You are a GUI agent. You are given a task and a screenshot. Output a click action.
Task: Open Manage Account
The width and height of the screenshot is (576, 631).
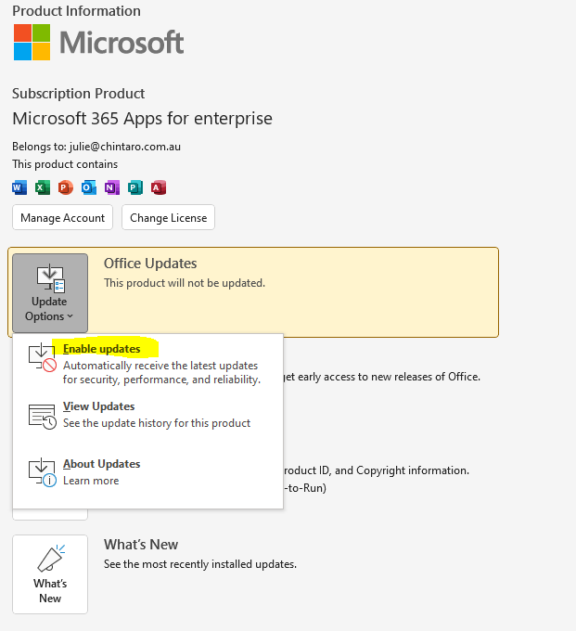click(x=62, y=218)
